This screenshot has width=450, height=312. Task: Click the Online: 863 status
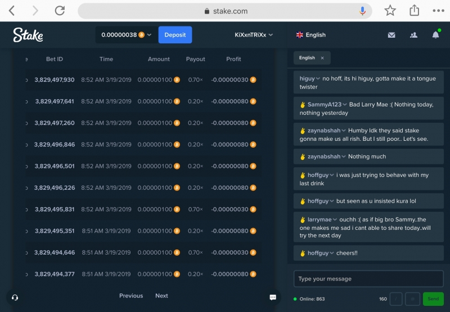(x=309, y=299)
